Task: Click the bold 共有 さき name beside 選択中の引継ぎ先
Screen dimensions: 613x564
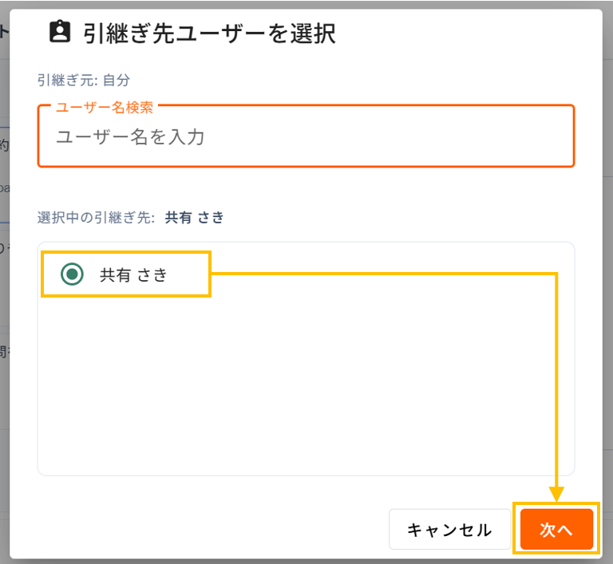Action: pyautogui.click(x=194, y=217)
